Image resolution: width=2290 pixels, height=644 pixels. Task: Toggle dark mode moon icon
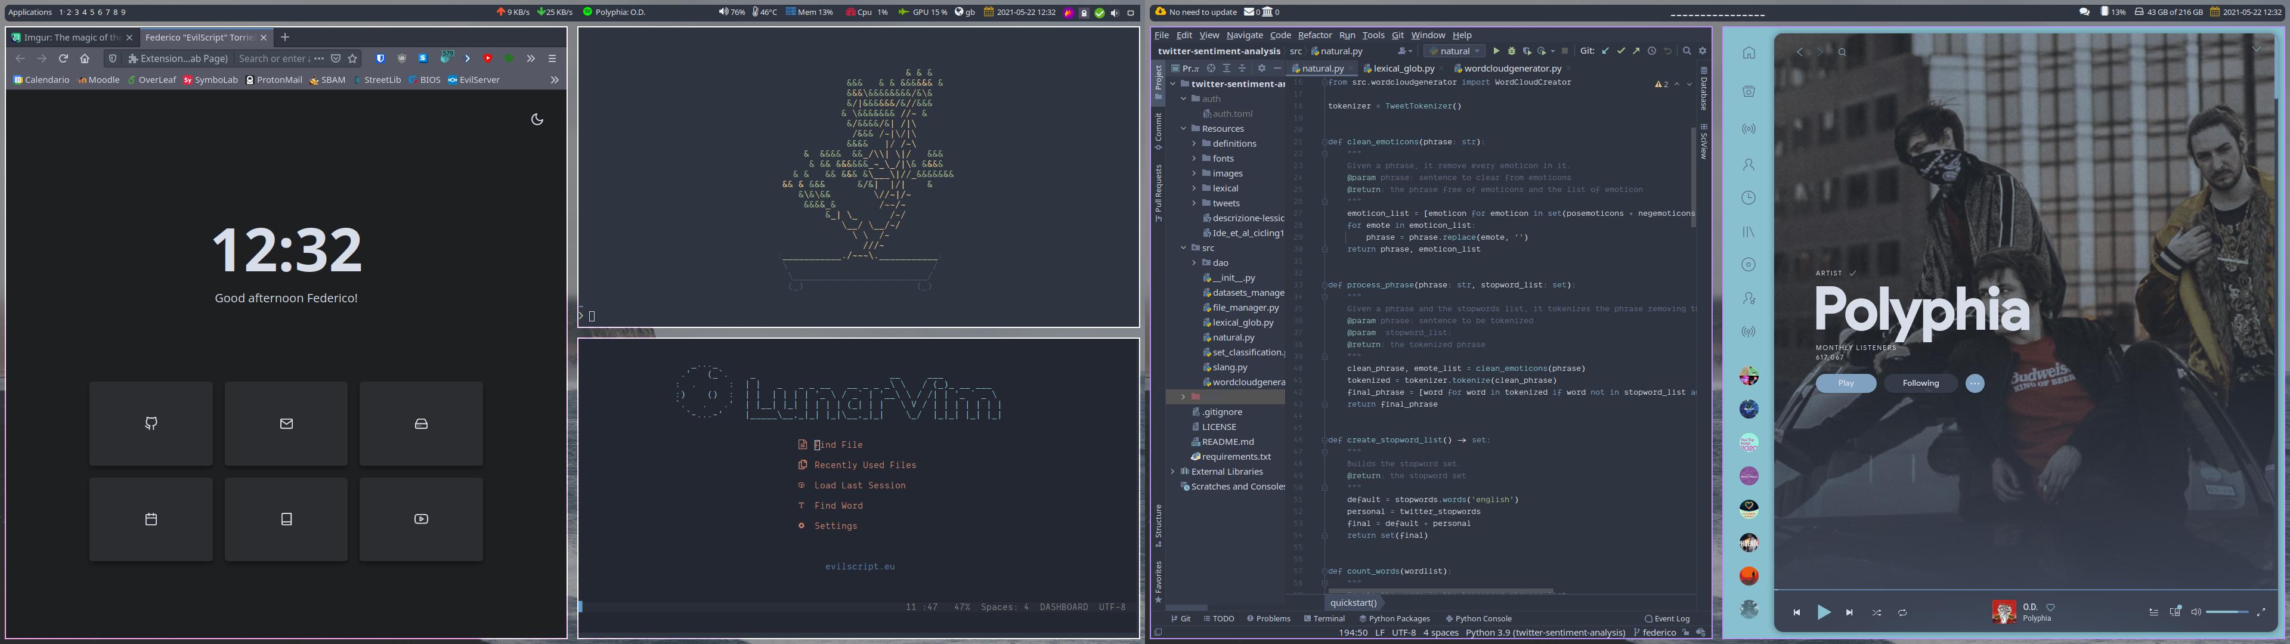537,119
